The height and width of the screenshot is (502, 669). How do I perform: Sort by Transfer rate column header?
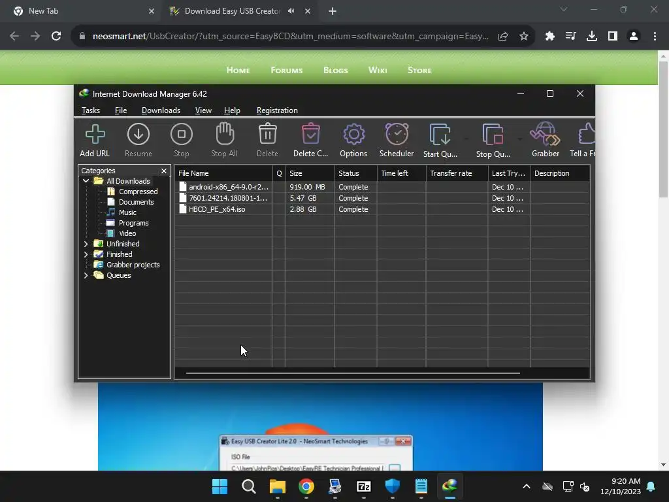click(x=457, y=173)
